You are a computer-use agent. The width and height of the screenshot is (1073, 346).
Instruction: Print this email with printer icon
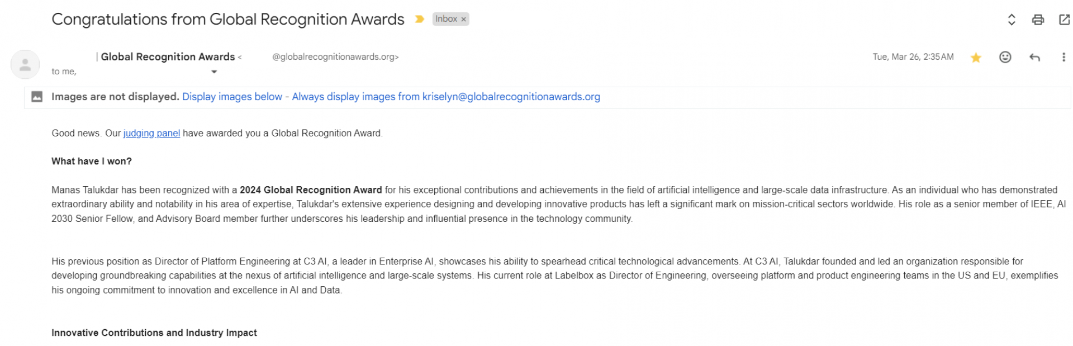pos(1038,20)
